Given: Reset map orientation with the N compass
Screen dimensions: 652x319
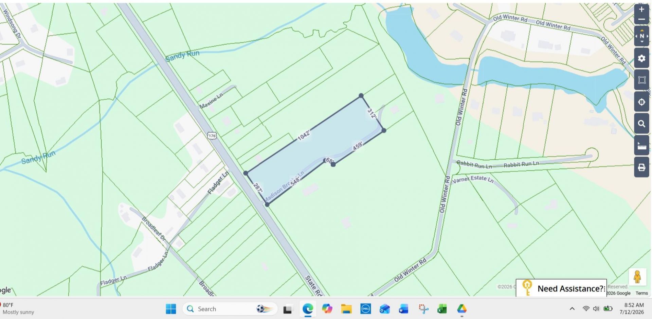Looking at the screenshot, I should pyautogui.click(x=641, y=36).
